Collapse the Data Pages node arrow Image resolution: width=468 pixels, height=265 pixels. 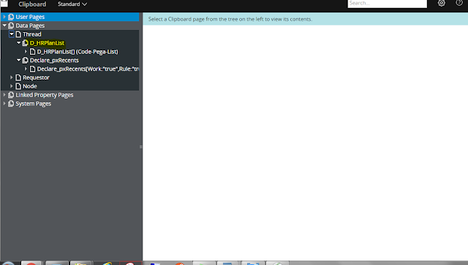click(4, 26)
